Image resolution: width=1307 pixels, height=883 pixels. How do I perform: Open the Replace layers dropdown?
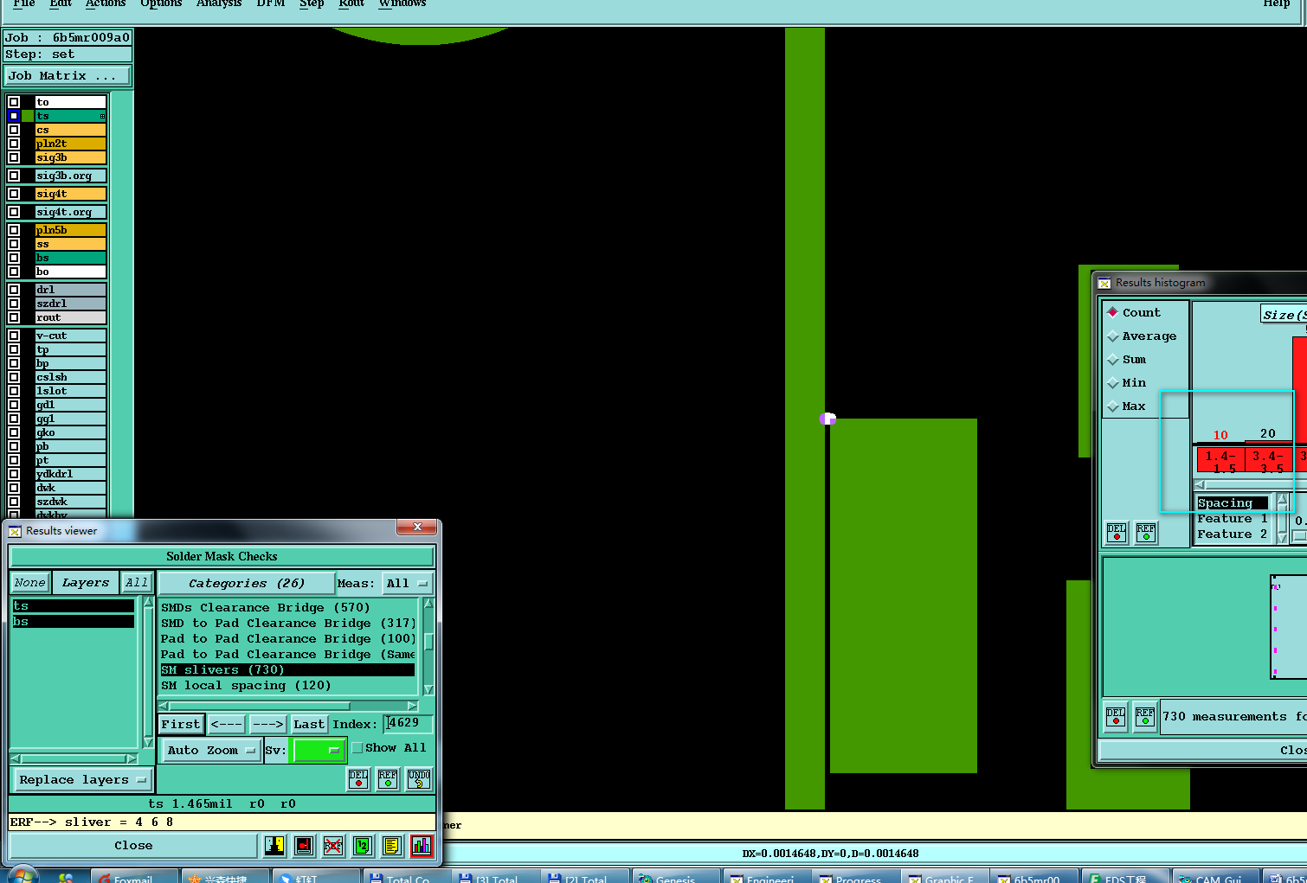click(x=82, y=780)
